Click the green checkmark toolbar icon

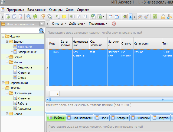[x=155, y=17]
